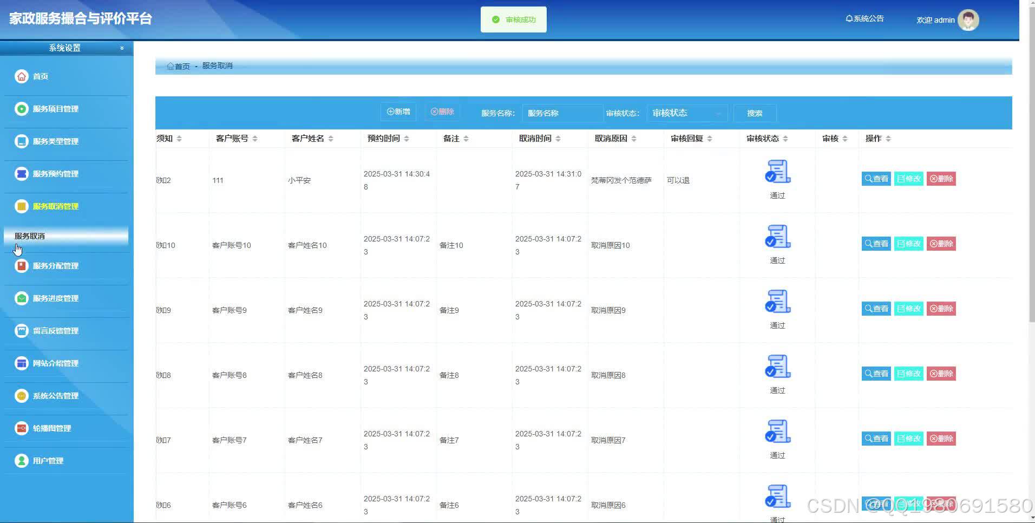Click the 服务进度管理 sidebar icon
The height and width of the screenshot is (523, 1035).
point(21,298)
